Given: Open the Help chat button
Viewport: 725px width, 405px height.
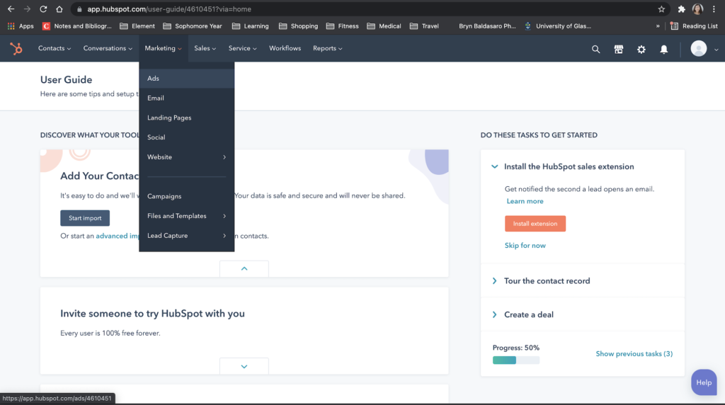Looking at the screenshot, I should (704, 382).
